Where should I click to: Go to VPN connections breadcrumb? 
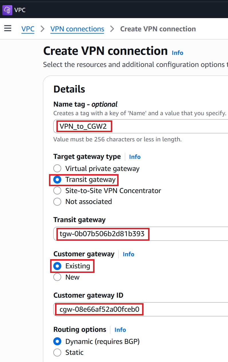(x=77, y=29)
